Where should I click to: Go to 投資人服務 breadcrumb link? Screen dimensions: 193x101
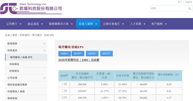[11, 35]
